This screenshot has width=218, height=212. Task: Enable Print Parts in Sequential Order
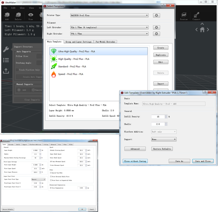click(51, 180)
